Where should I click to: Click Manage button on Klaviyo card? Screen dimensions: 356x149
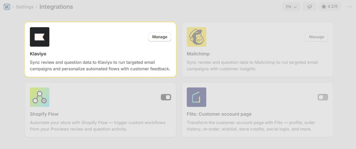pyautogui.click(x=159, y=37)
